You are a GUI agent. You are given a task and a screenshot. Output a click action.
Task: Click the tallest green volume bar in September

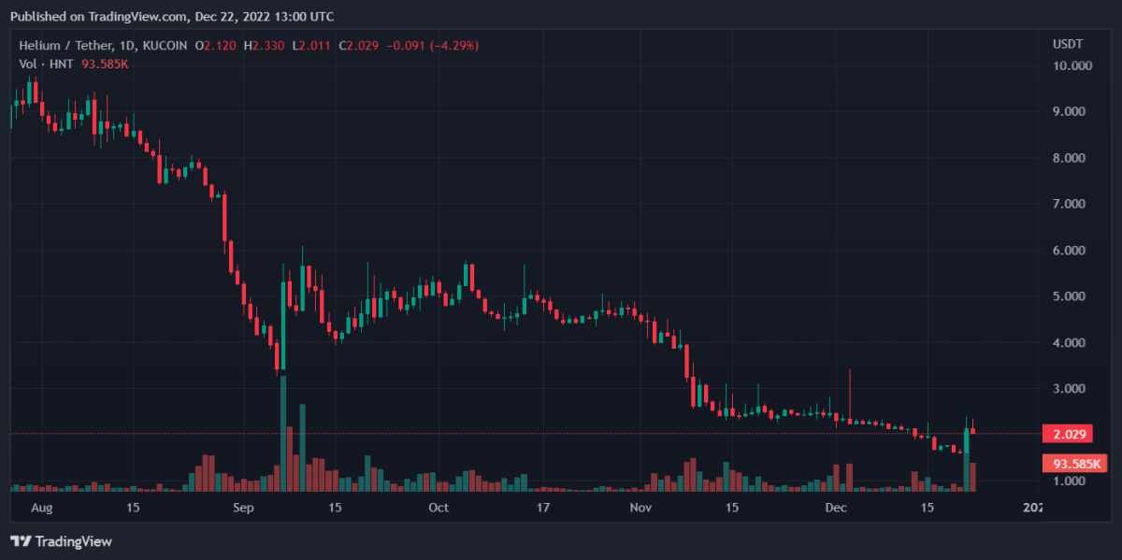click(283, 434)
